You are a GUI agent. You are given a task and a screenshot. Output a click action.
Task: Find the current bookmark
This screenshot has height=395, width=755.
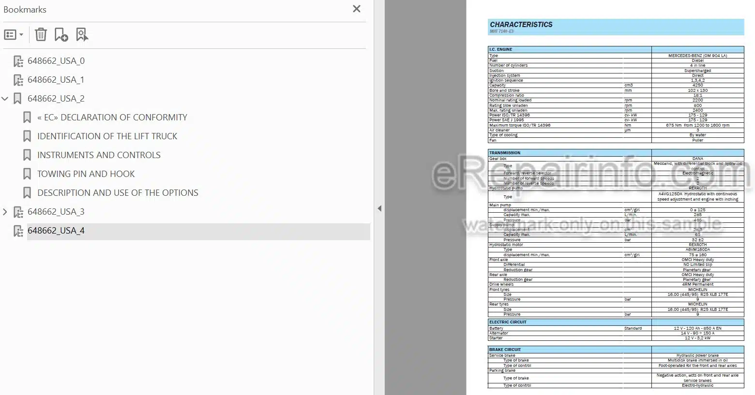pyautogui.click(x=82, y=35)
